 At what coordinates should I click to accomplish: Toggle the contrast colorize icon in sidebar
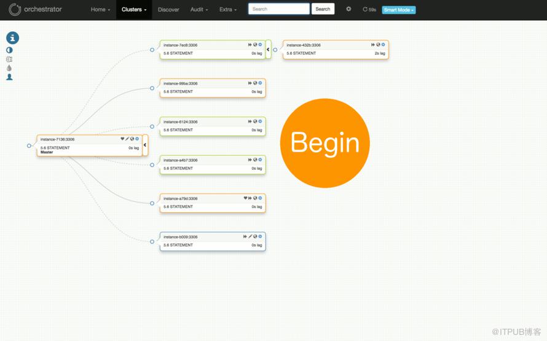(x=9, y=50)
